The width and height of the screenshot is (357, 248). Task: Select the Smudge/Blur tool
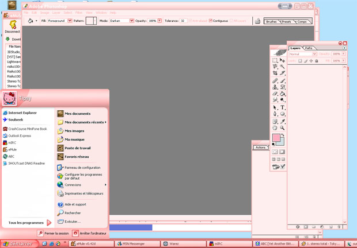click(275, 100)
